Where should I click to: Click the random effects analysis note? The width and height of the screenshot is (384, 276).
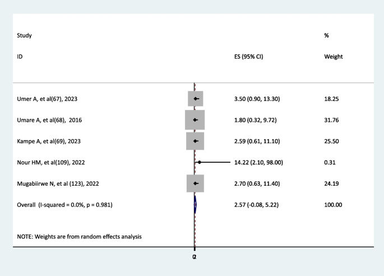[x=79, y=236]
